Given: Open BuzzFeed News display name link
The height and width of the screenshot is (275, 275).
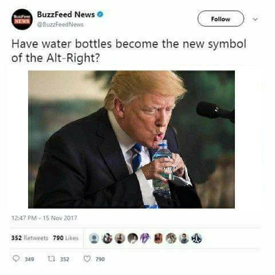Looking at the screenshot, I should coord(66,14).
